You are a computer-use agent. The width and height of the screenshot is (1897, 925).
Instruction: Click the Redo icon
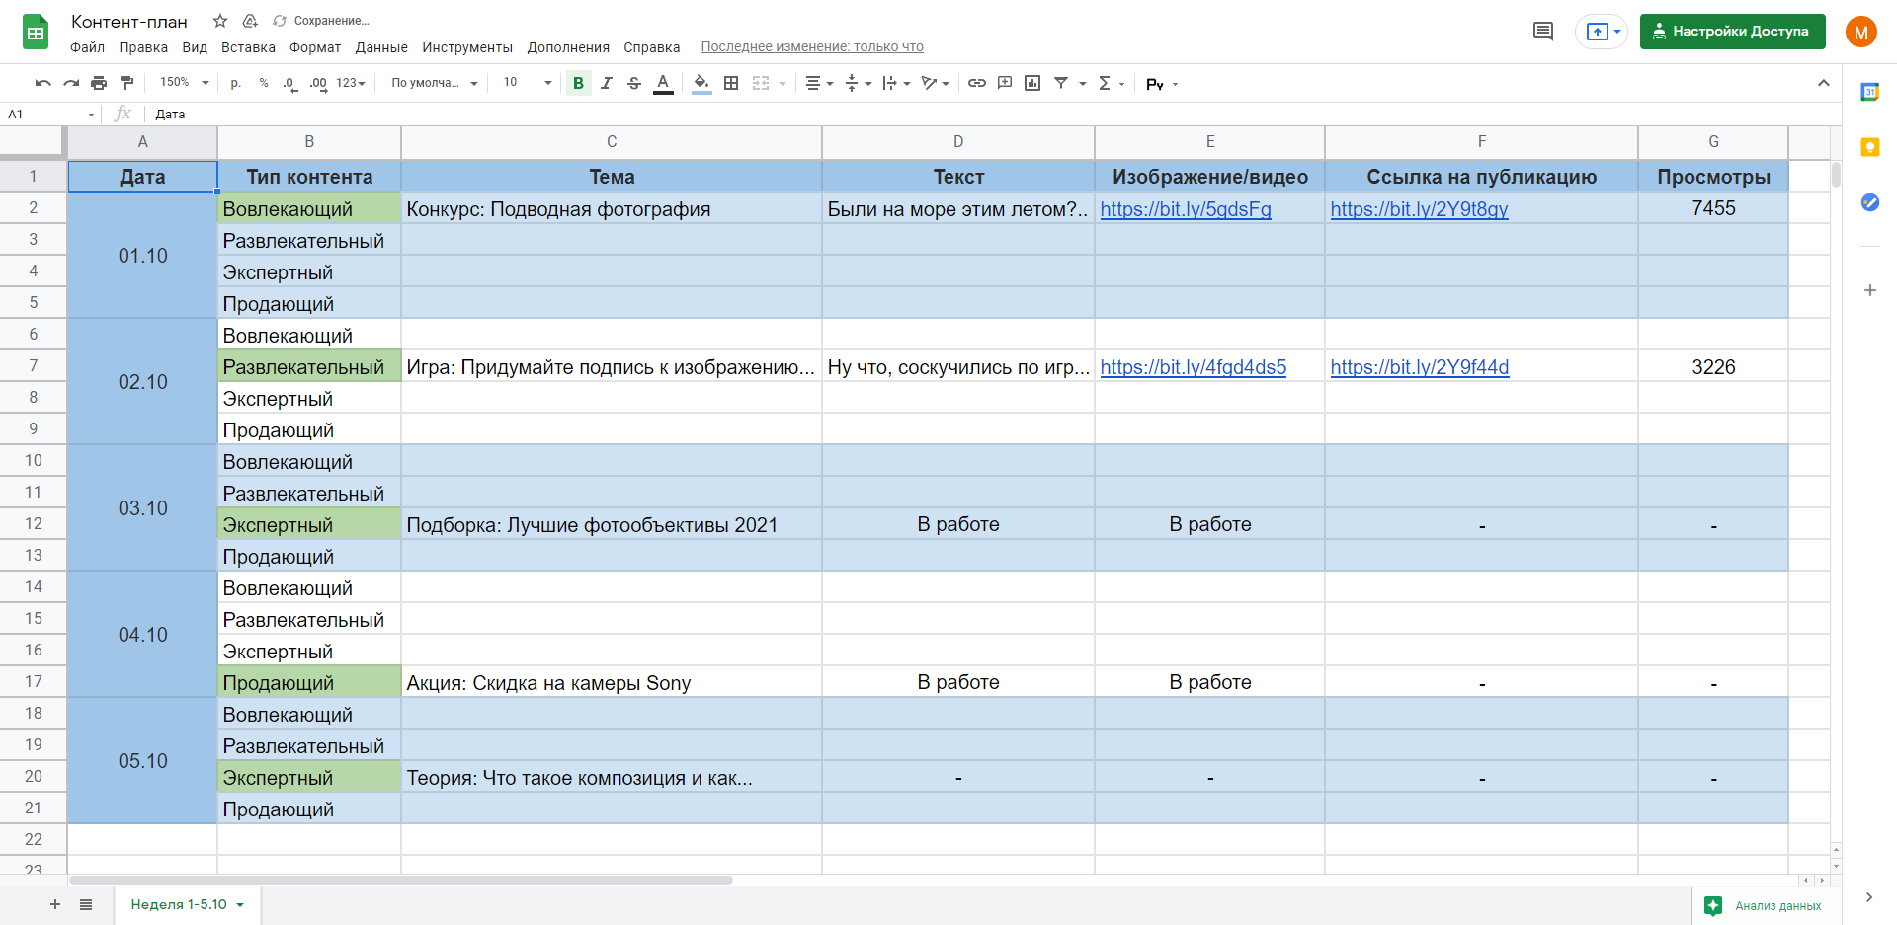click(70, 83)
